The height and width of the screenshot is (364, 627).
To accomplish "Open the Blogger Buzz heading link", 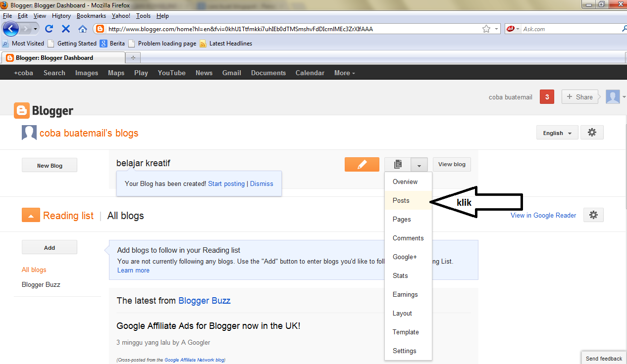I will [x=204, y=300].
